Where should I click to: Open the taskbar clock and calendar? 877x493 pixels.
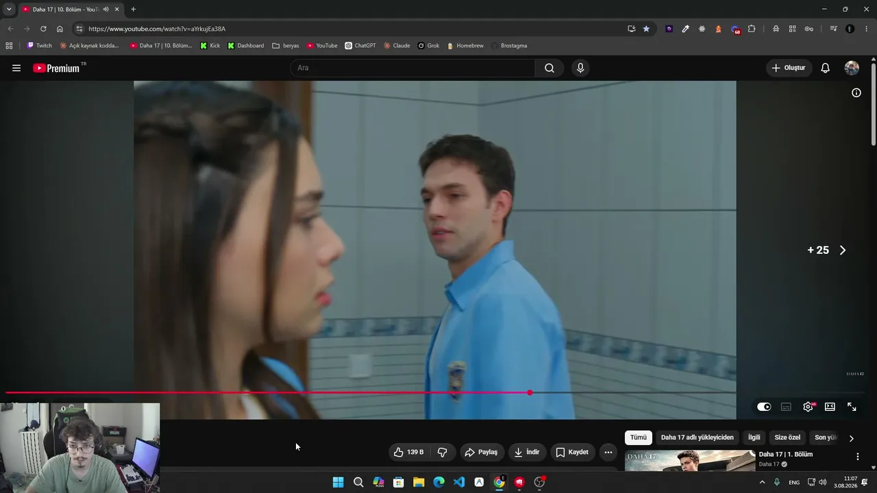point(845,482)
